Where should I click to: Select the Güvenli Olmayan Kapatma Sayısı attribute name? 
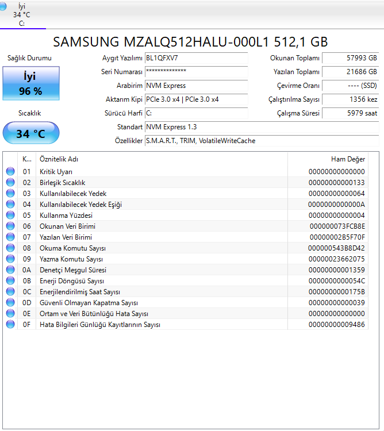tap(89, 303)
